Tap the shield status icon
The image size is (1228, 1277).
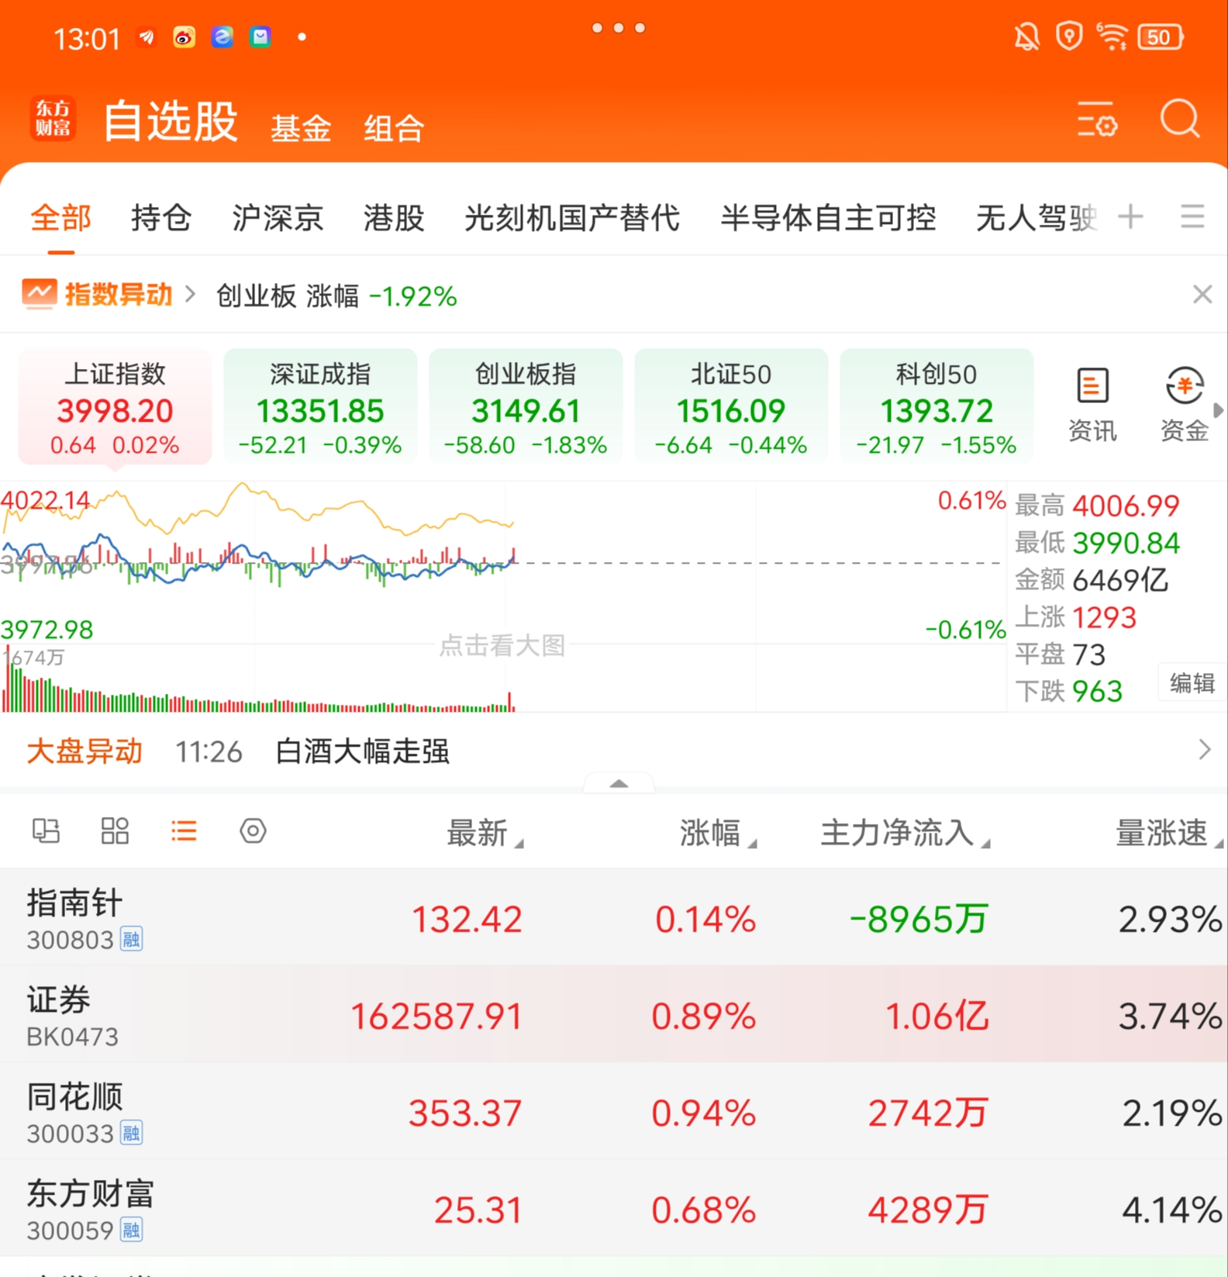point(1069,36)
